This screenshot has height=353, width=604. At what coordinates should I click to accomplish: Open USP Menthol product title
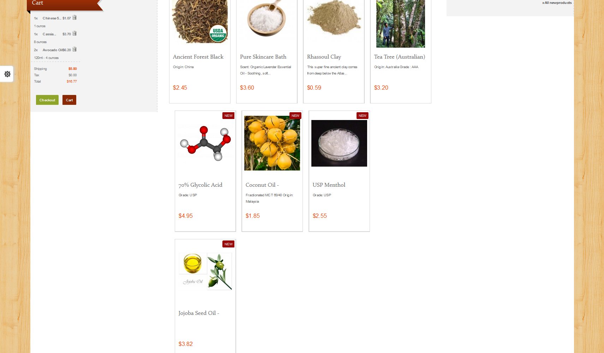click(329, 185)
